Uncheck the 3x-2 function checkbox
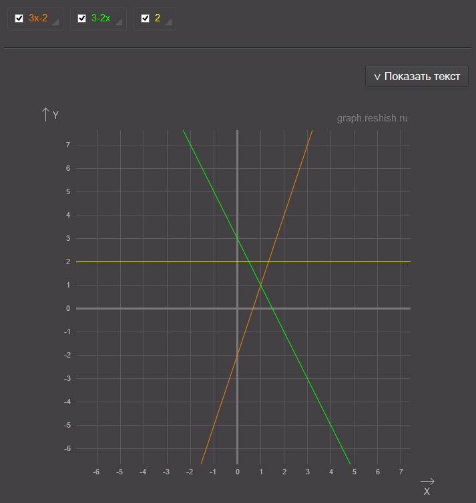Screen dimensions: 476x503 tap(19, 18)
